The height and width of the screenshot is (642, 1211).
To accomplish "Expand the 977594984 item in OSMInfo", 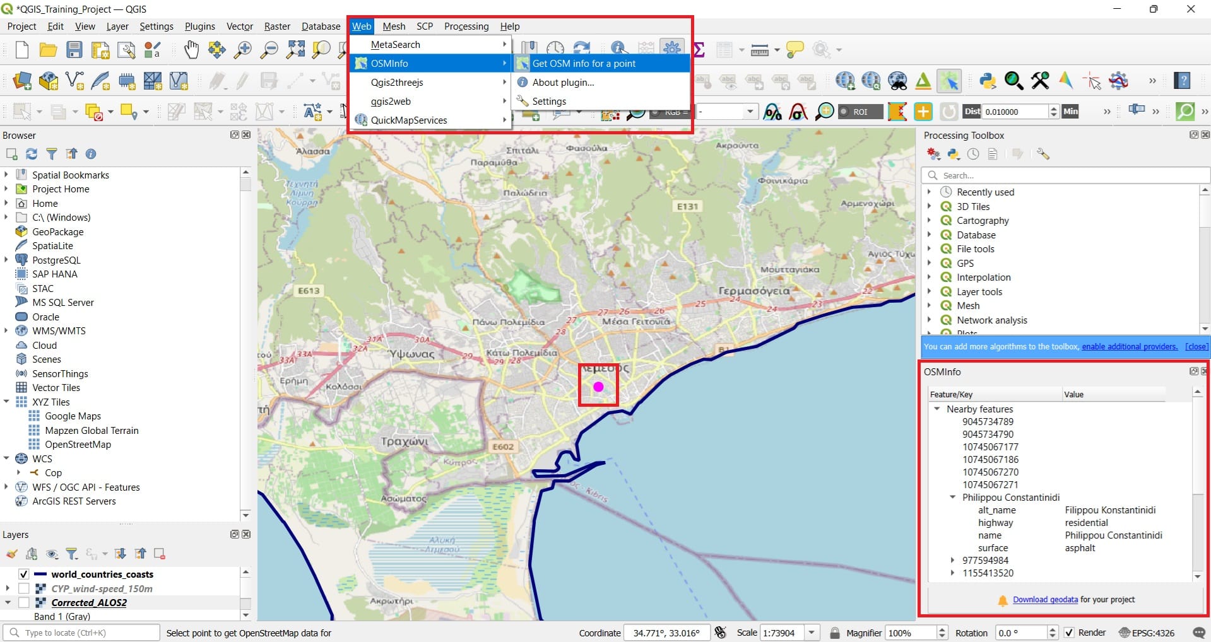I will [x=953, y=560].
